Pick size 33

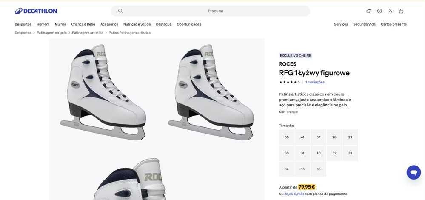point(350,153)
